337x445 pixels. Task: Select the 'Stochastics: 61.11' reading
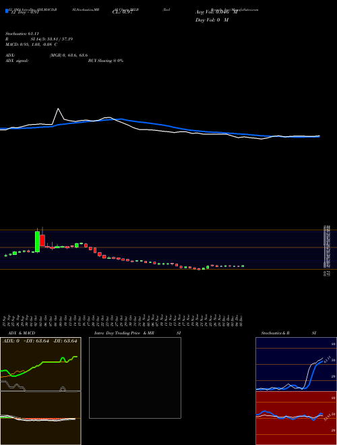22,34
